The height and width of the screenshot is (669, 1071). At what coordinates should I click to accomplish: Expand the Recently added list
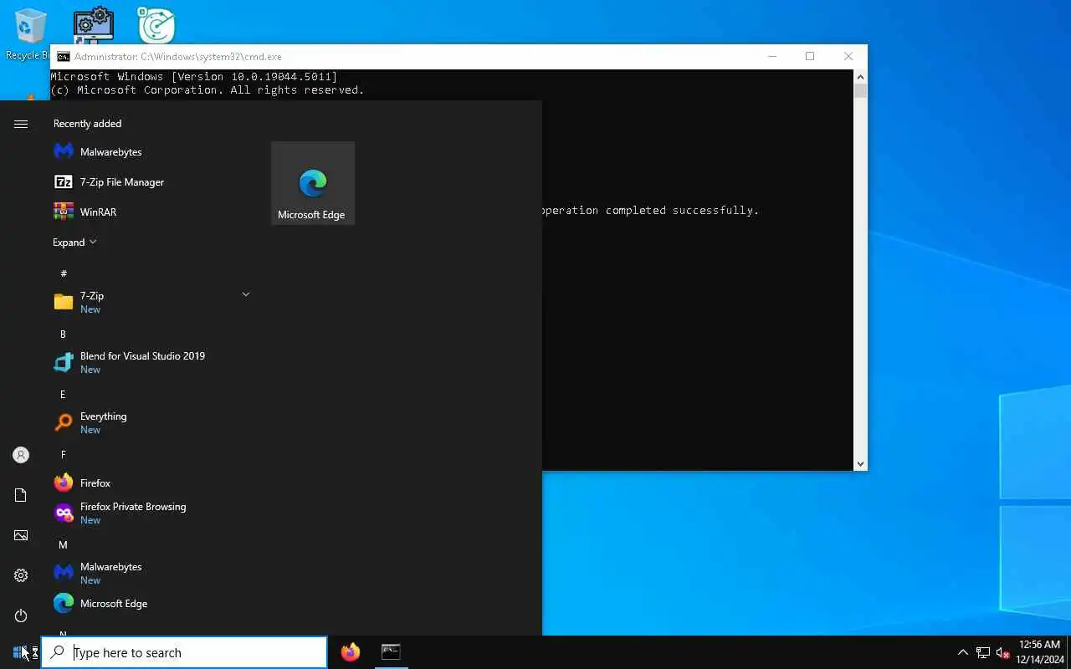(x=74, y=242)
